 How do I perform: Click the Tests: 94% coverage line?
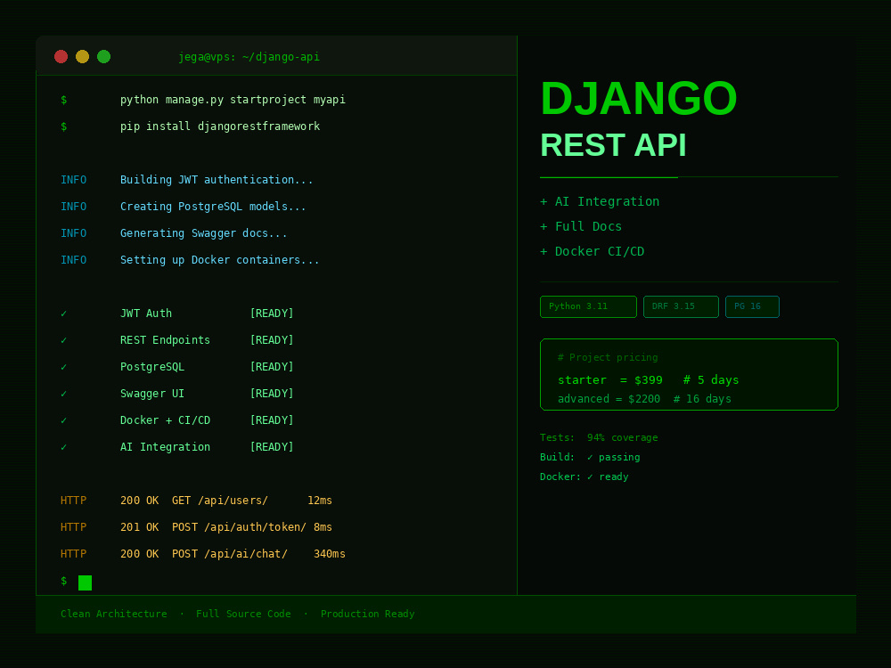pyautogui.click(x=599, y=437)
